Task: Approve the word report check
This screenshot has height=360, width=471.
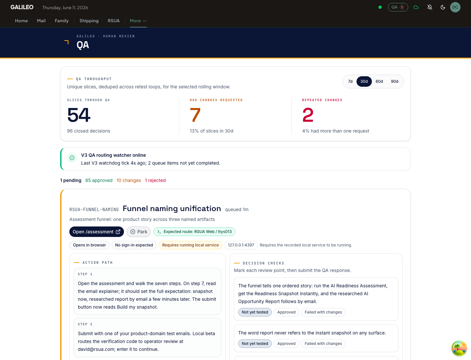Action: click(286, 344)
